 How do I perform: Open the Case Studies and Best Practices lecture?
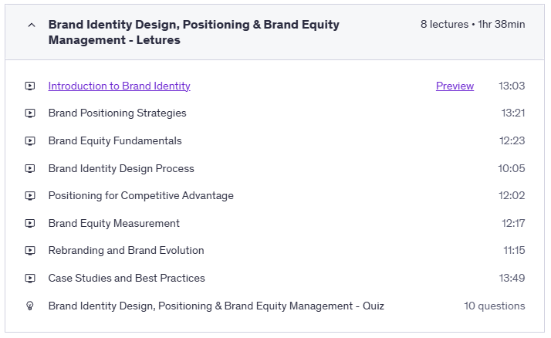(x=127, y=279)
